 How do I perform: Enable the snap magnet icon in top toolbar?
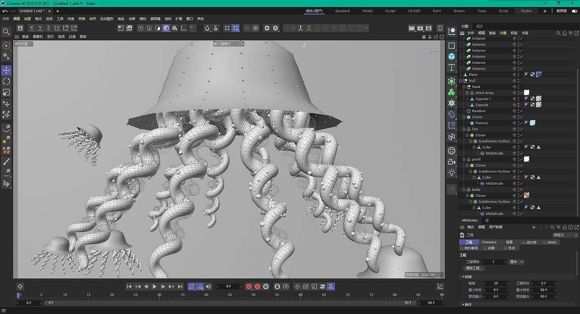[208, 28]
